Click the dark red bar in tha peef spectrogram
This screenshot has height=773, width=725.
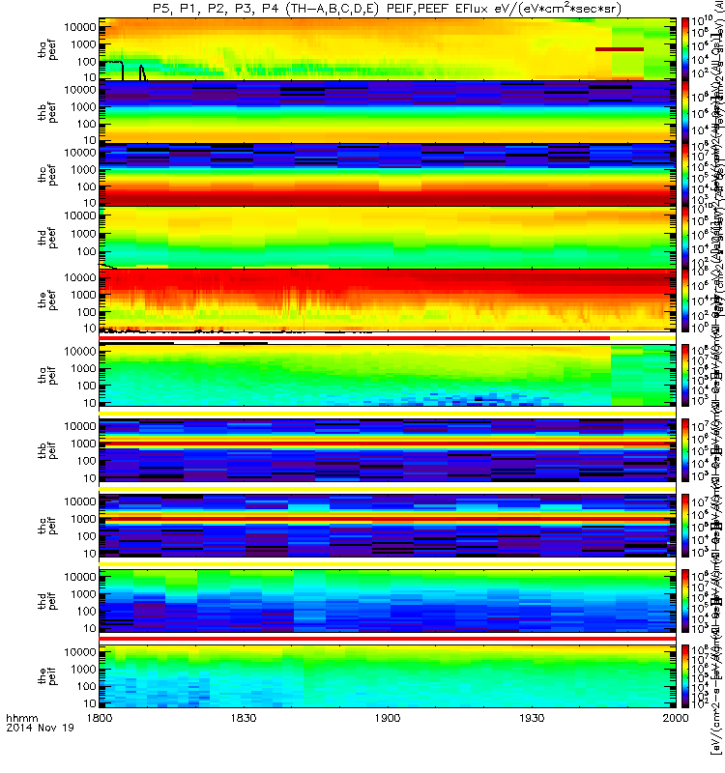tap(620, 49)
